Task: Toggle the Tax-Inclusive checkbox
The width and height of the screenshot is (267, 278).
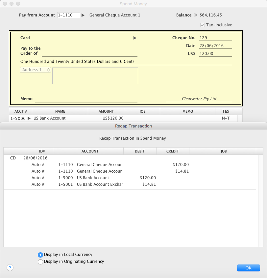Action: tap(203, 25)
